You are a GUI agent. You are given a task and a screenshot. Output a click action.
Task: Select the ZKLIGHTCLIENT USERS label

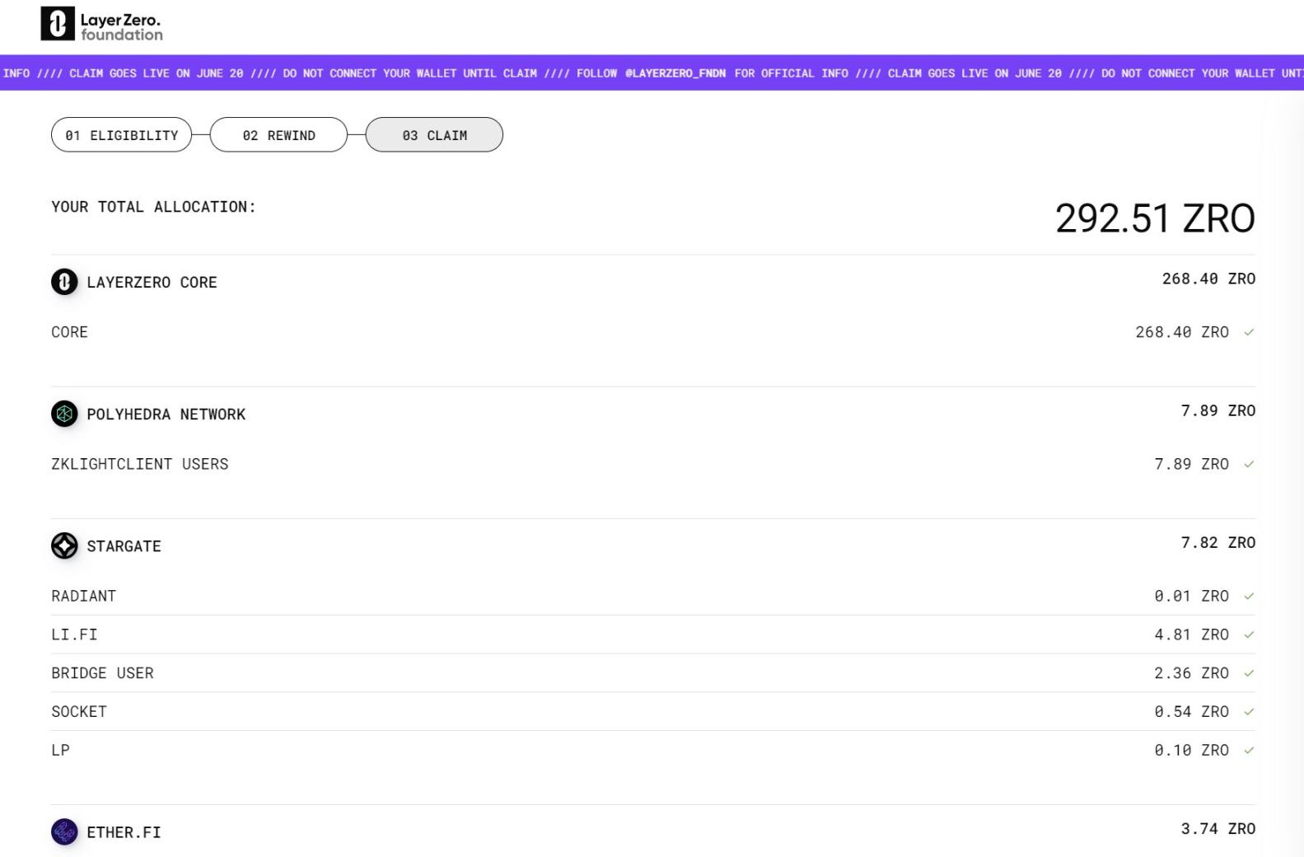pos(140,464)
